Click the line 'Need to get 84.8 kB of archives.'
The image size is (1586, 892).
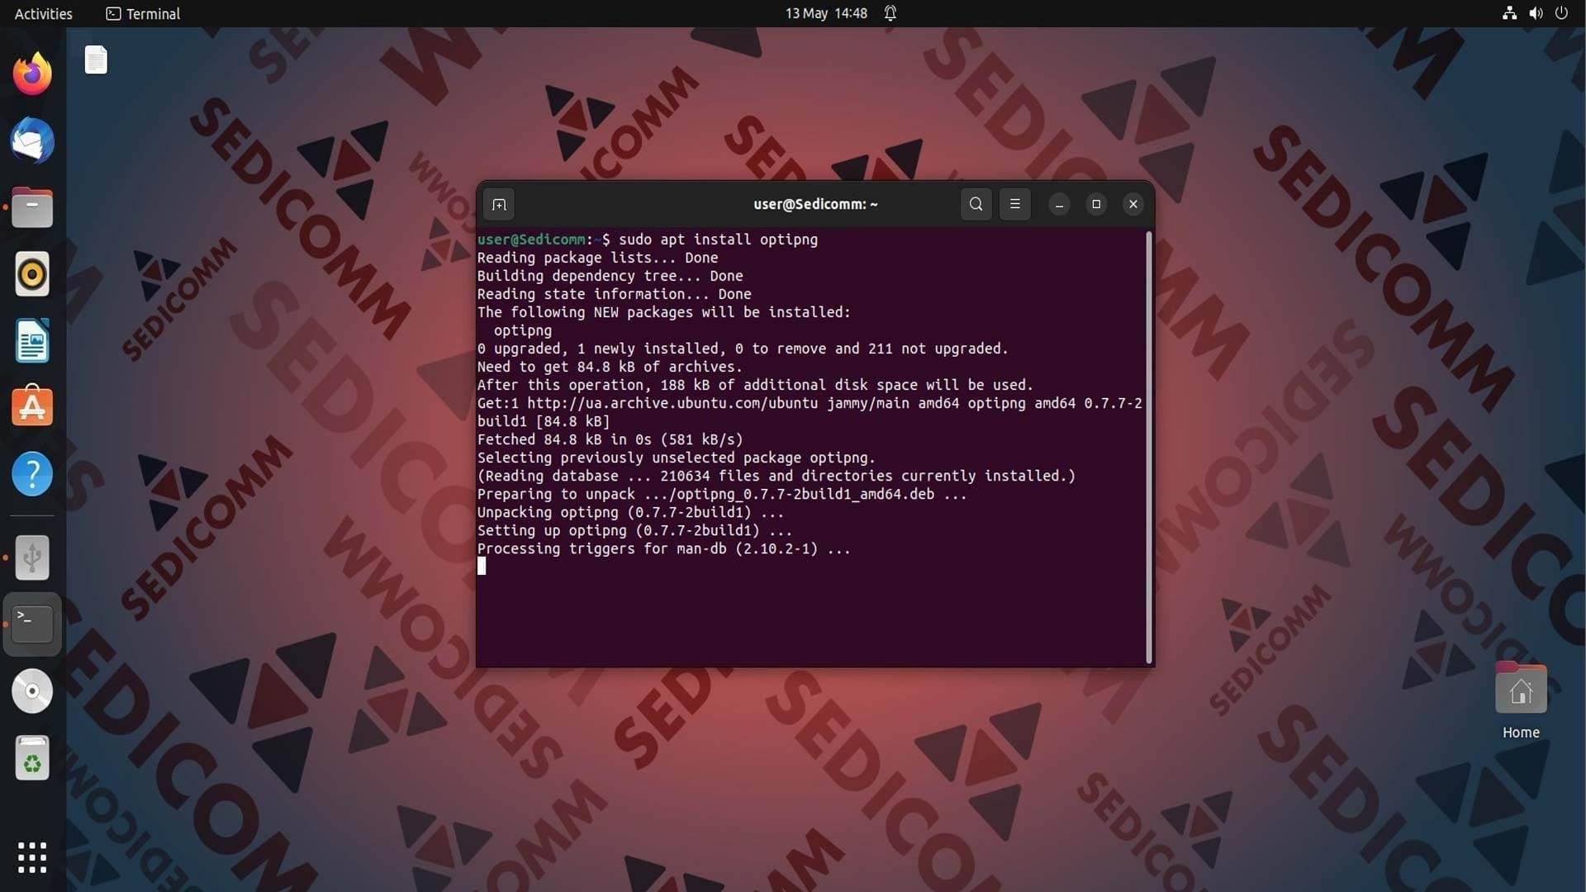pyautogui.click(x=610, y=367)
